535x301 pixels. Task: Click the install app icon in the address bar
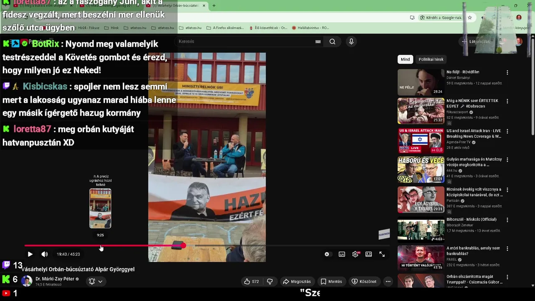coord(412,18)
